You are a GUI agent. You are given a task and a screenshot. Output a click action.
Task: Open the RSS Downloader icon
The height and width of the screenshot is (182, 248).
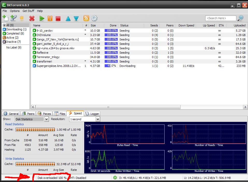click(x=86, y=18)
